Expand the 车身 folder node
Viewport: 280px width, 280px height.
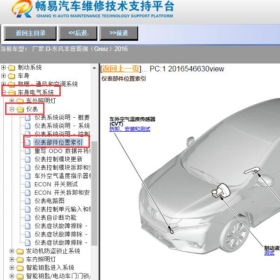click(3, 76)
